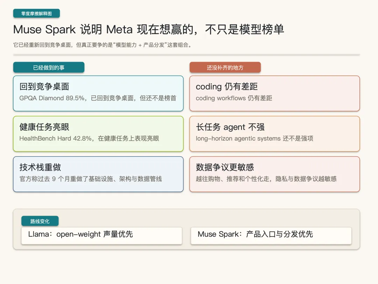378x284 pixels.
Task: Select the 回到竞争桌面 card
Action: pyautogui.click(x=98, y=93)
